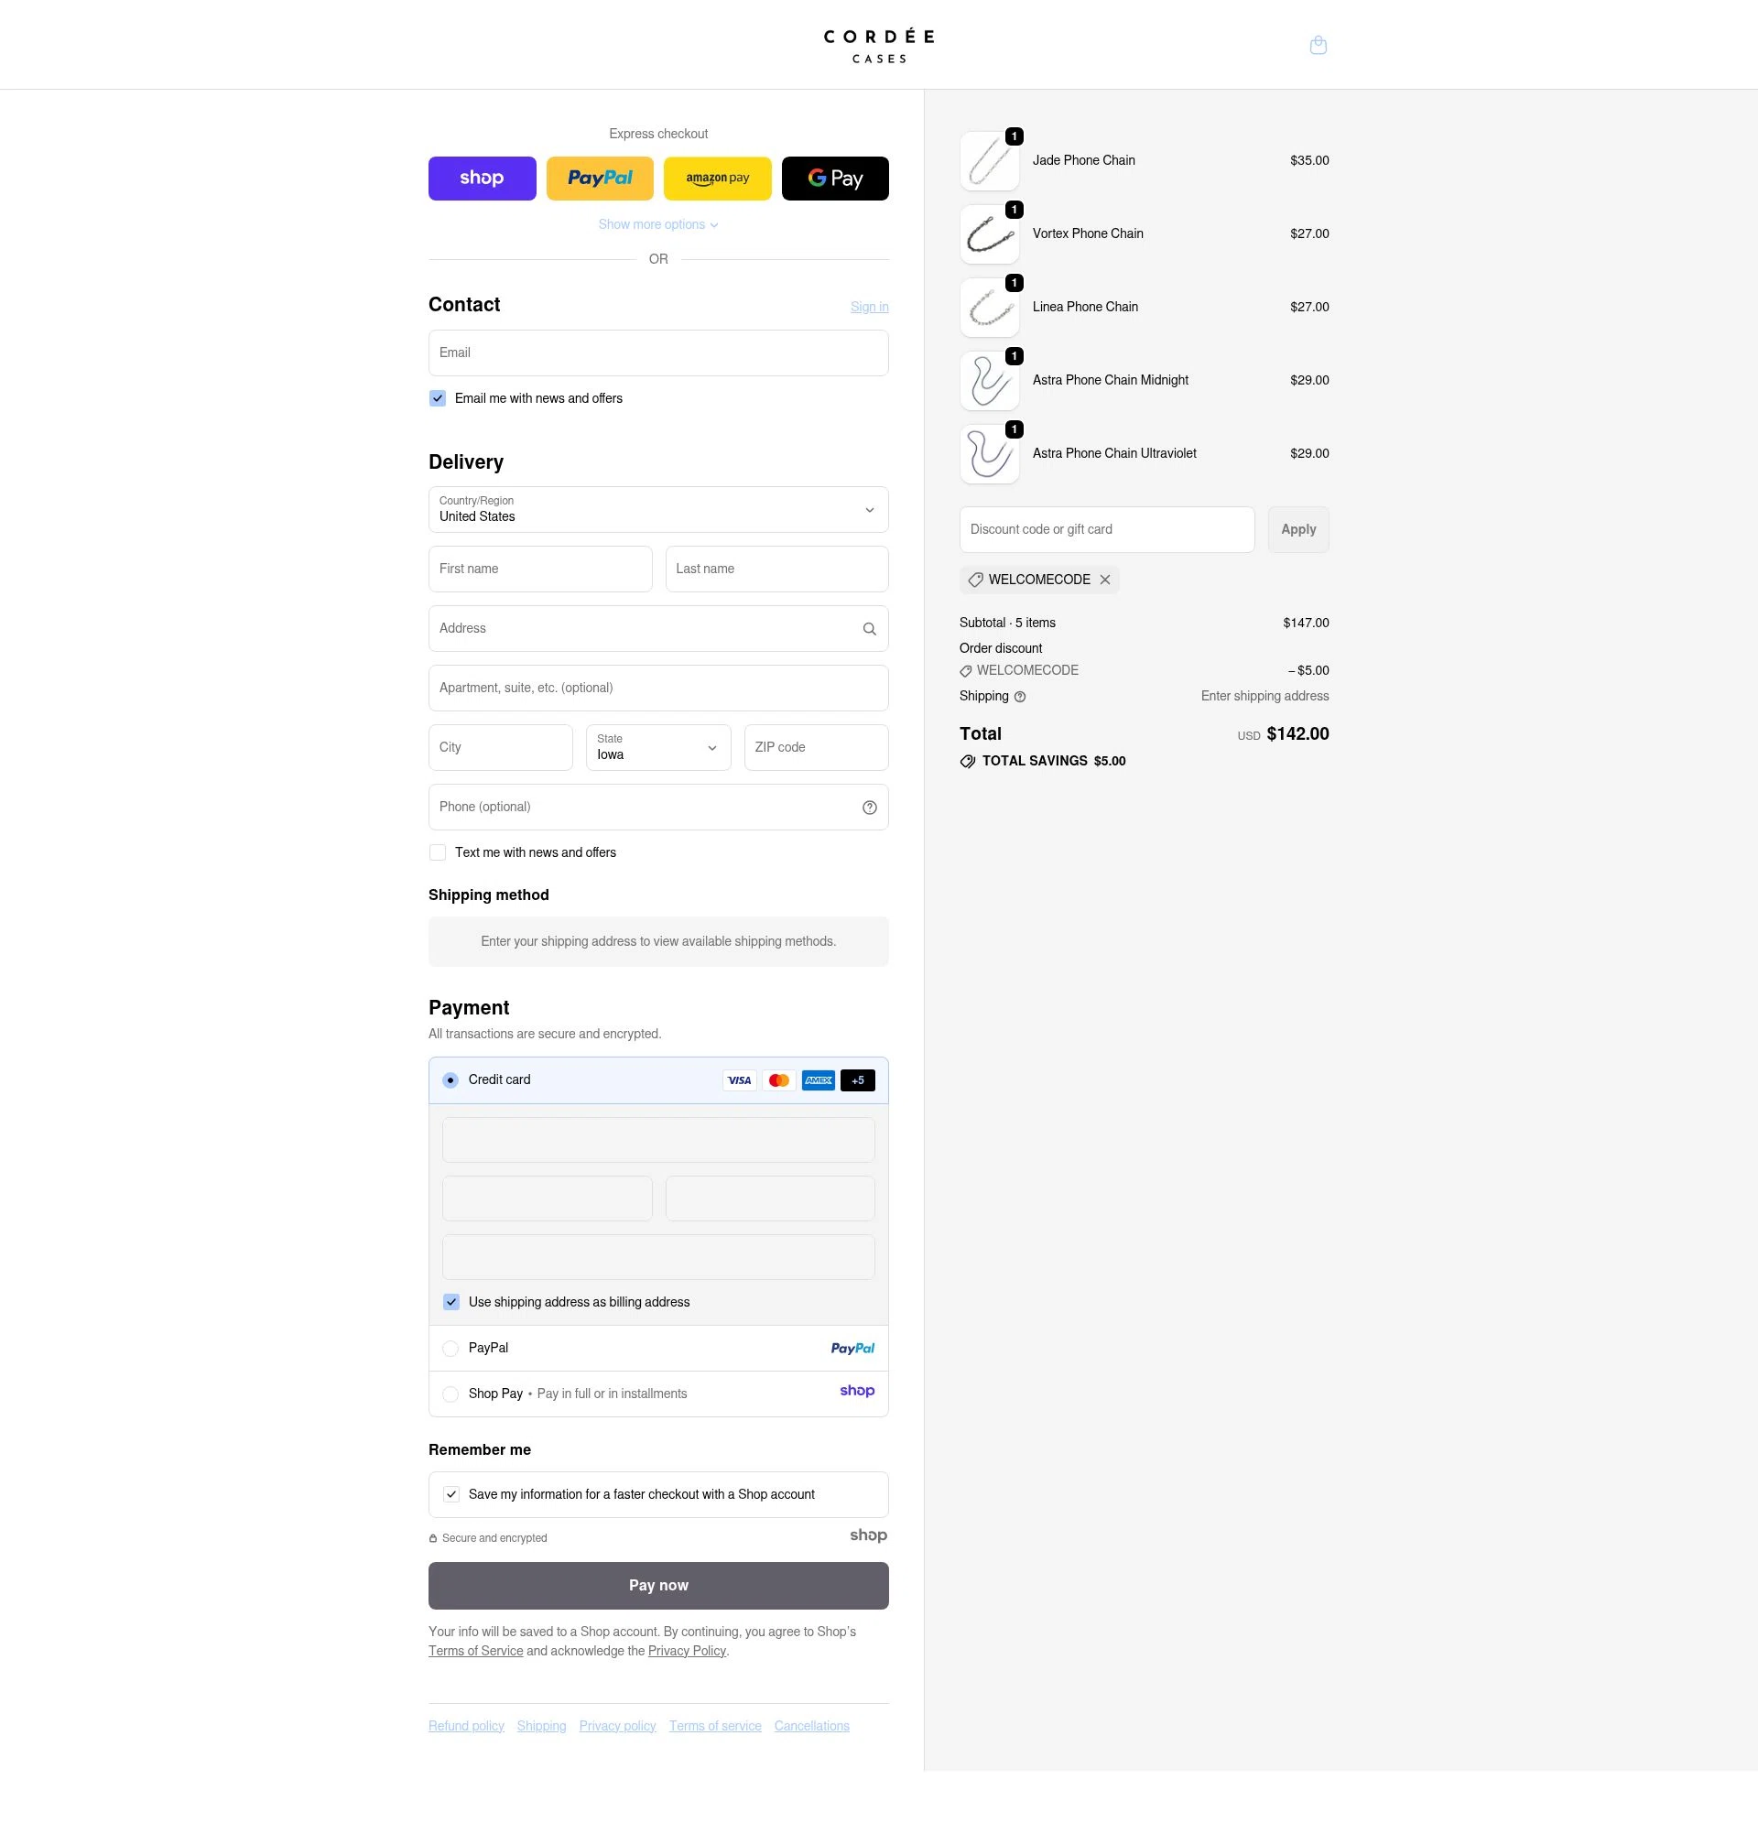Remove the WELCOMECODE discount tag
Image resolution: width=1758 pixels, height=1844 pixels.
(1105, 579)
